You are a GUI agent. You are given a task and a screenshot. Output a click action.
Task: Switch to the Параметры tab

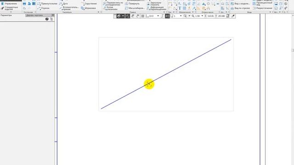click(6, 15)
